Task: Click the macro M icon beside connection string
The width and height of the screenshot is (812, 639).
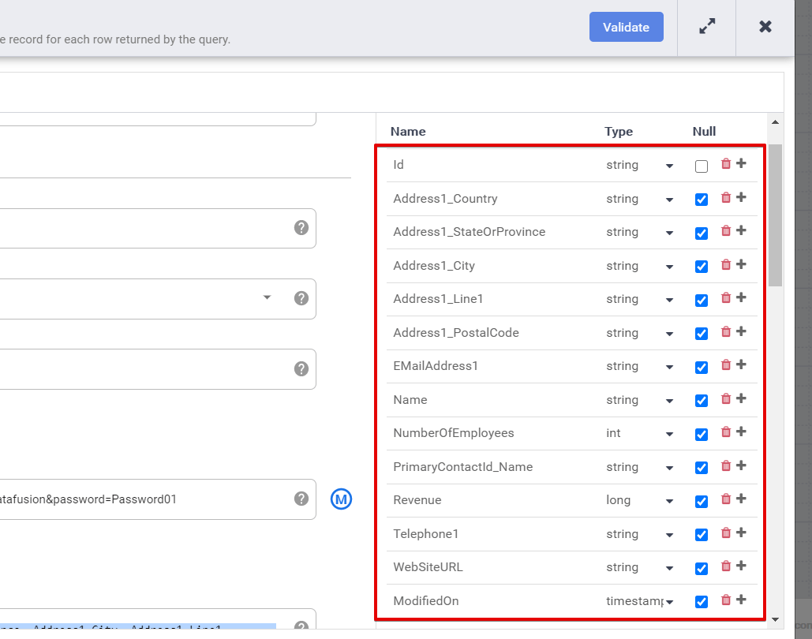Action: point(341,499)
